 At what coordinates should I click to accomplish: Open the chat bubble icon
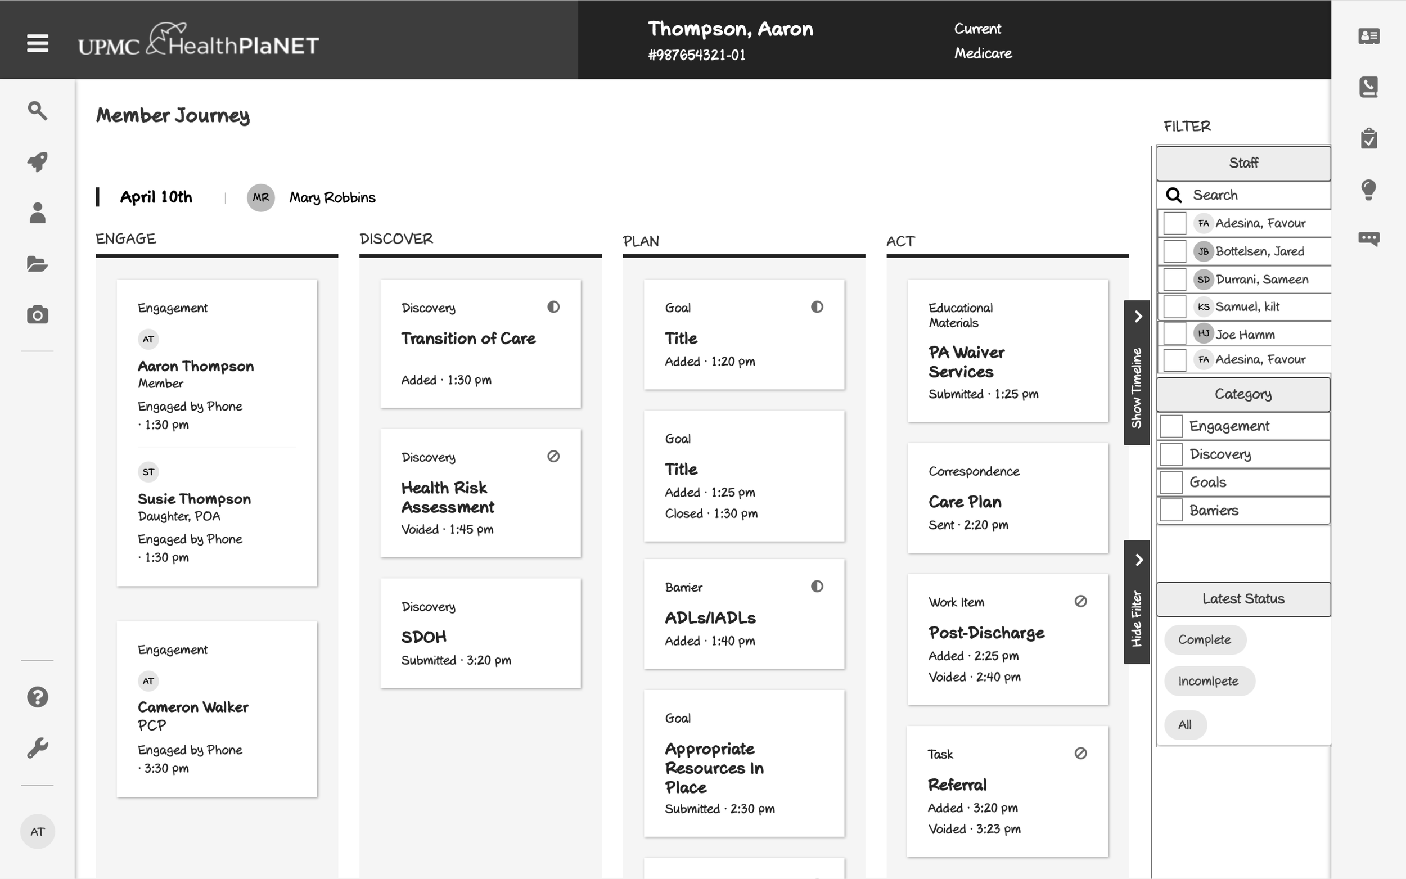pyautogui.click(x=1368, y=239)
